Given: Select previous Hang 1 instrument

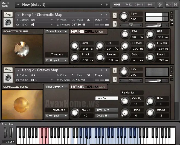Looking at the screenshot, I should coord(101,15).
